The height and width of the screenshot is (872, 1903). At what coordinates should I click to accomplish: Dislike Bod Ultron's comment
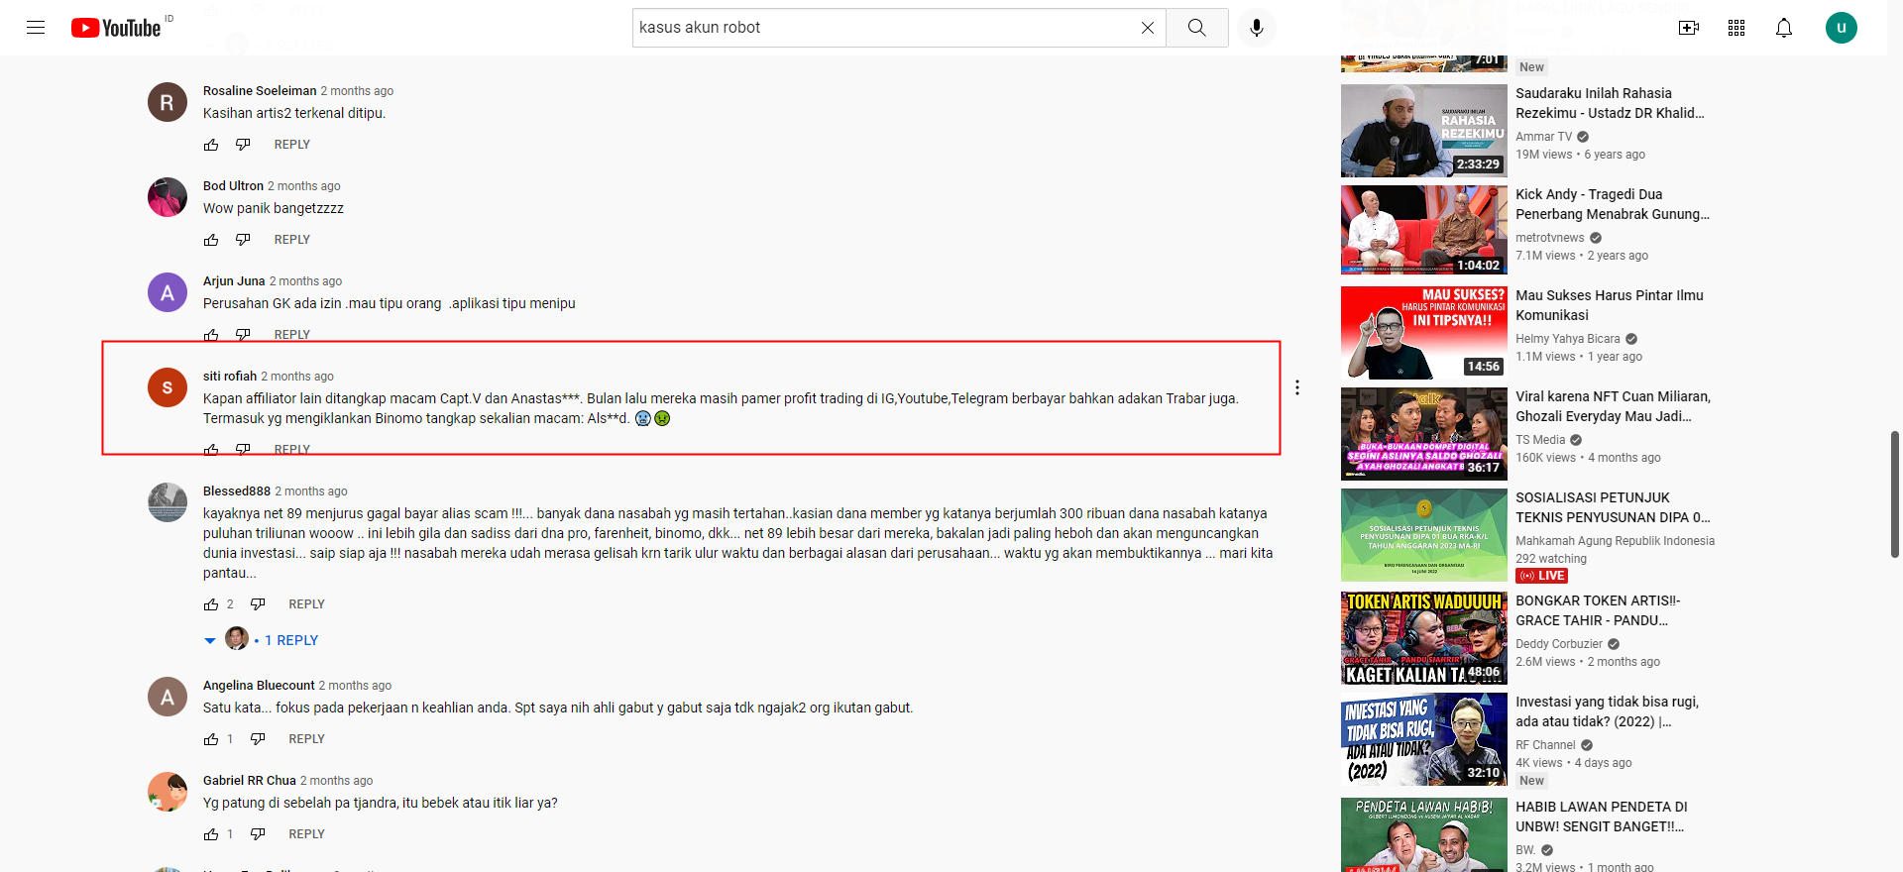point(243,240)
